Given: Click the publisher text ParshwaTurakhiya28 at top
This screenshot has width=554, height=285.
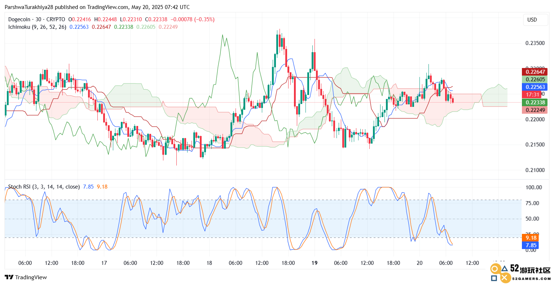Looking at the screenshot, I should pos(29,7).
